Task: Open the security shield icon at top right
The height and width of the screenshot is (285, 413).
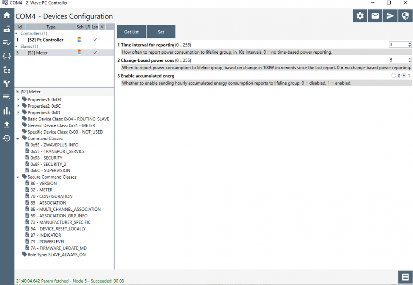Action: click(405, 16)
